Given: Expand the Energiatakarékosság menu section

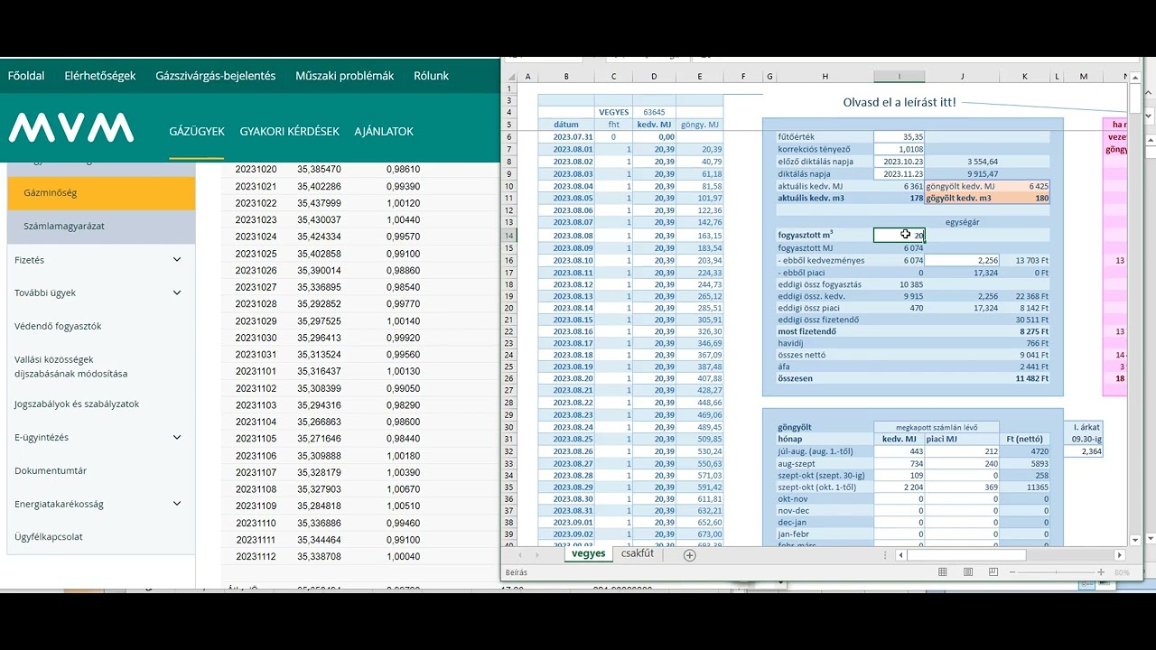Looking at the screenshot, I should pos(177,504).
